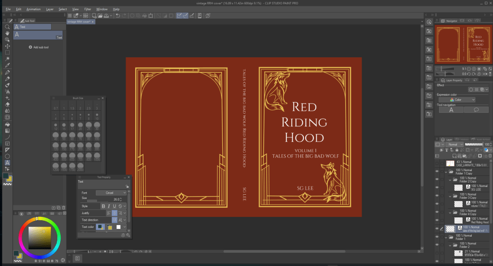The height and width of the screenshot is (266, 493).
Task: Select the Zoom magnifier tool
Action: (x=7, y=27)
